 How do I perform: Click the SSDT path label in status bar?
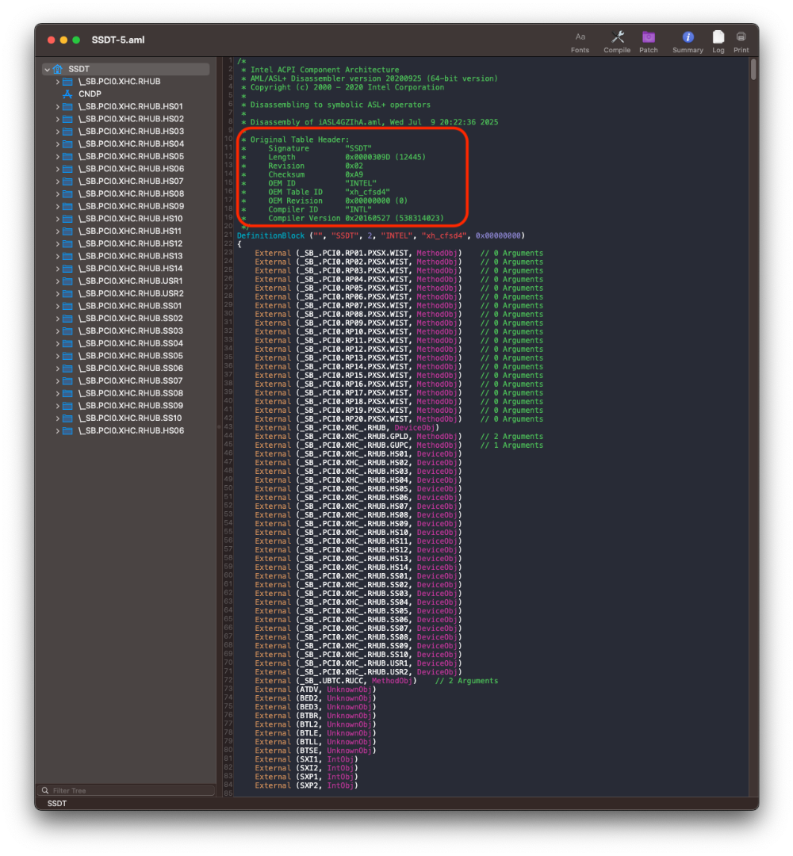(57, 803)
